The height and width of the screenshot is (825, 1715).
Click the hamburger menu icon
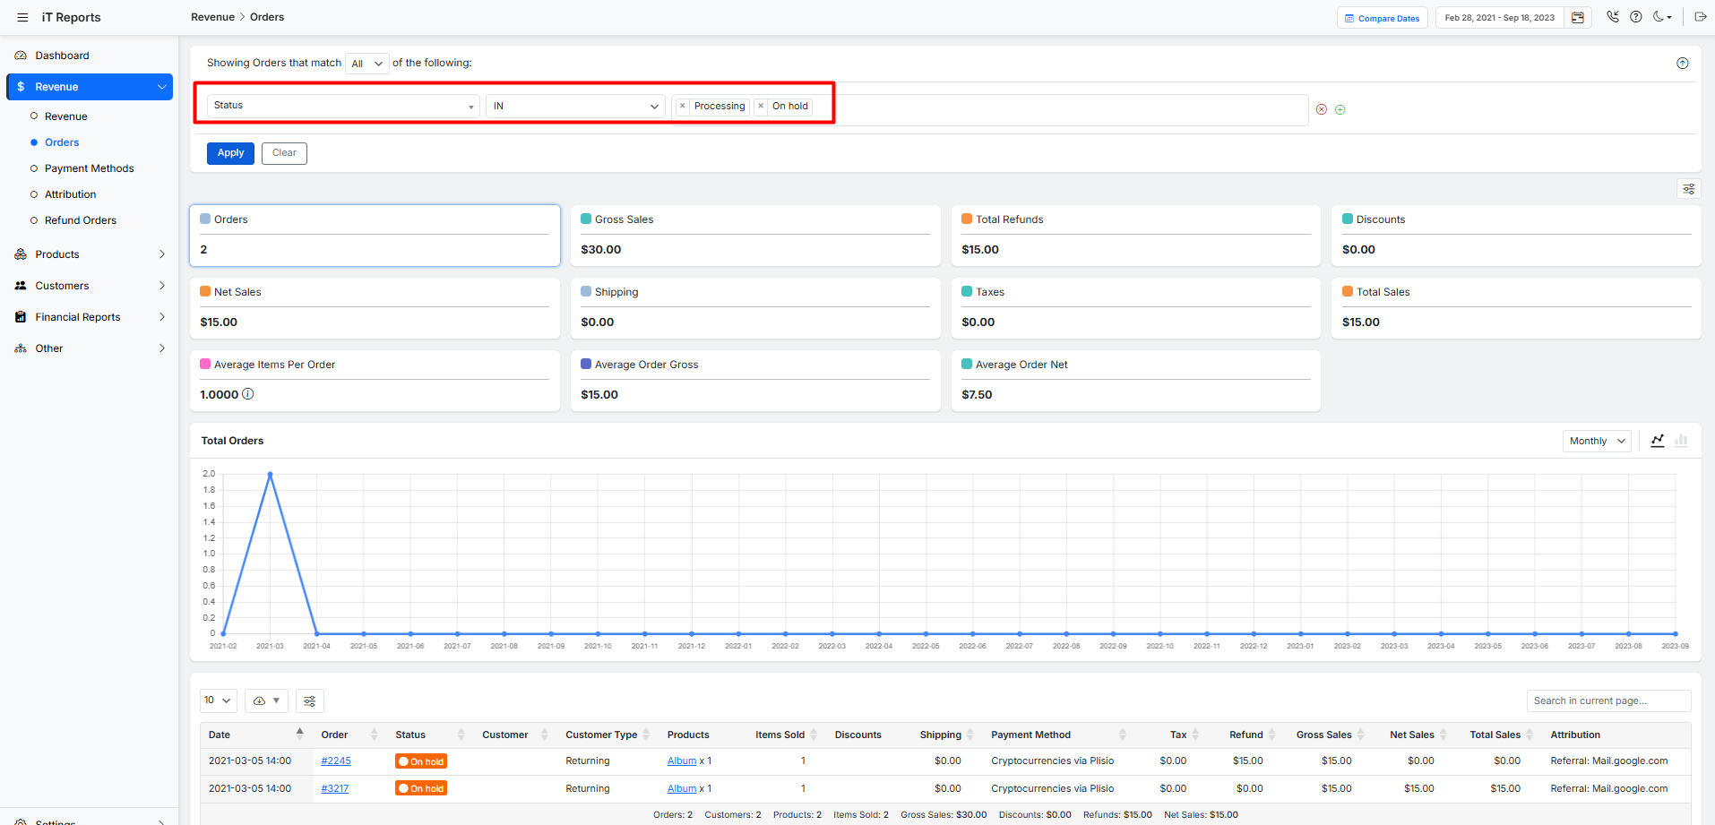pyautogui.click(x=22, y=17)
